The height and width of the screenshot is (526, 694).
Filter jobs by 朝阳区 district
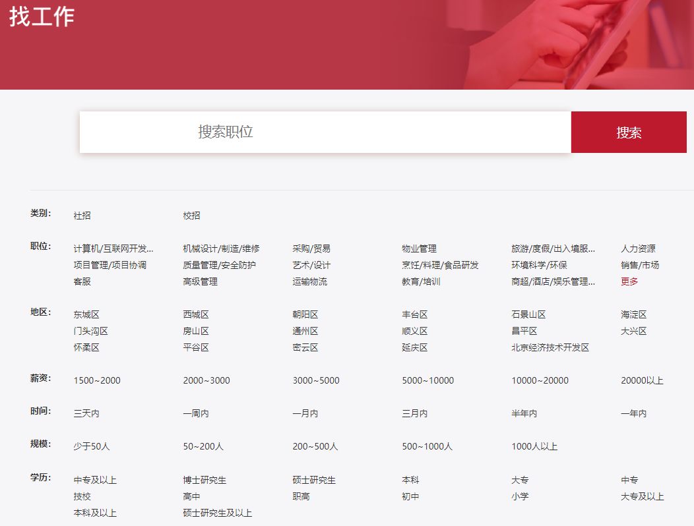(x=305, y=314)
